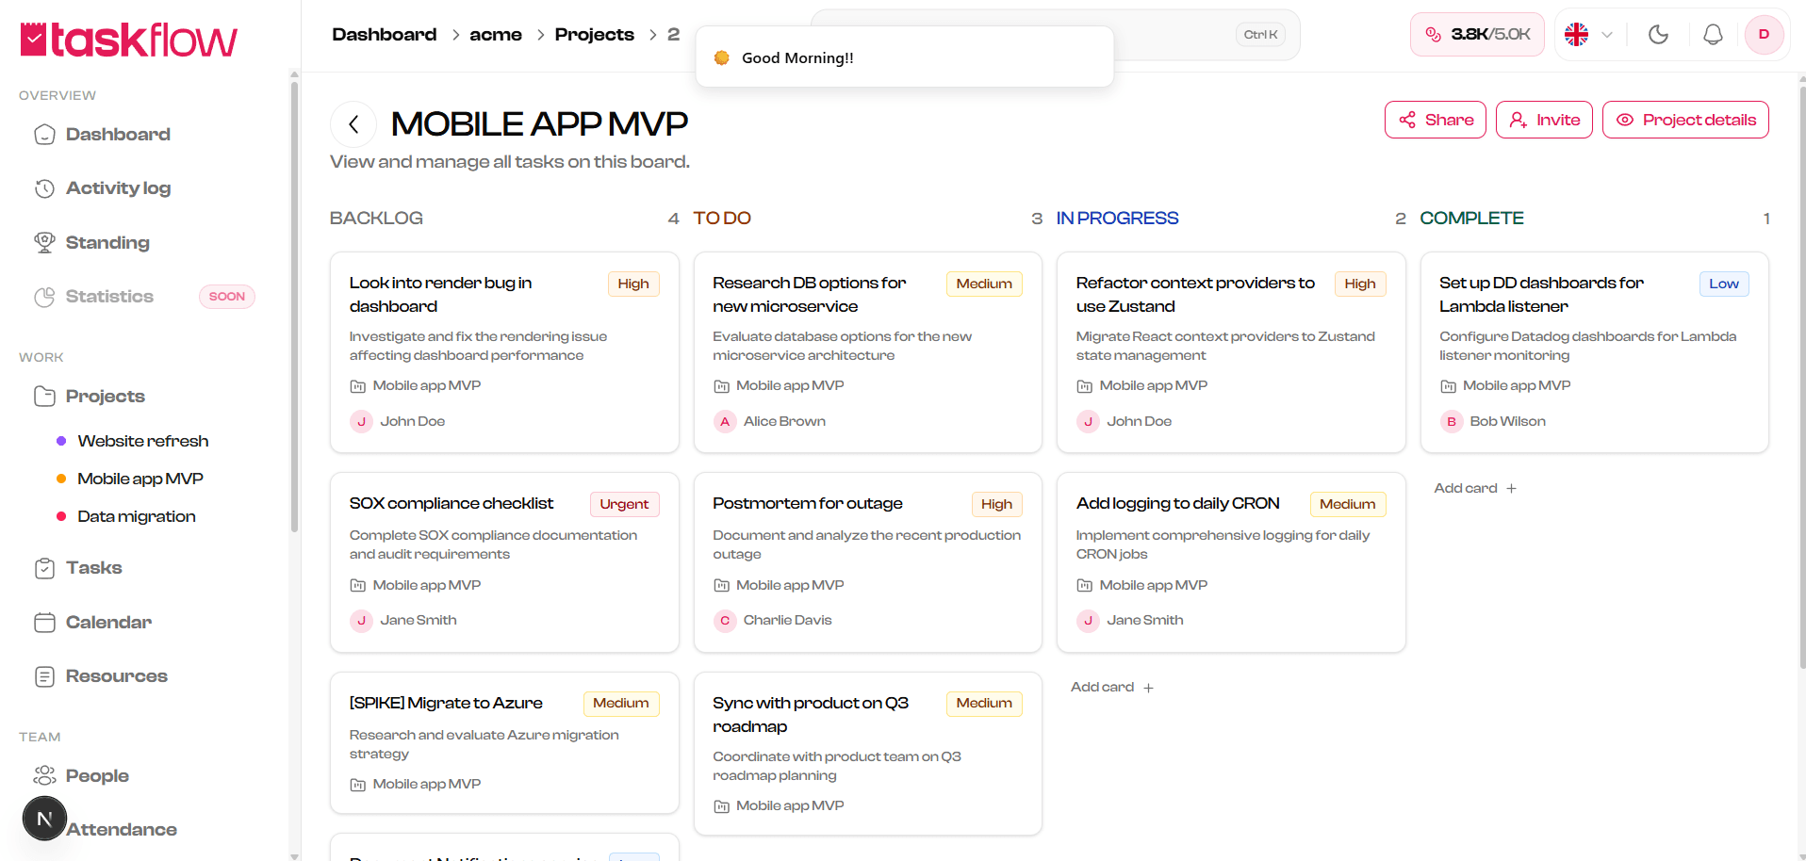Click Charlie Davis's avatar
Screen dimensions: 1806x861
[x=725, y=620]
